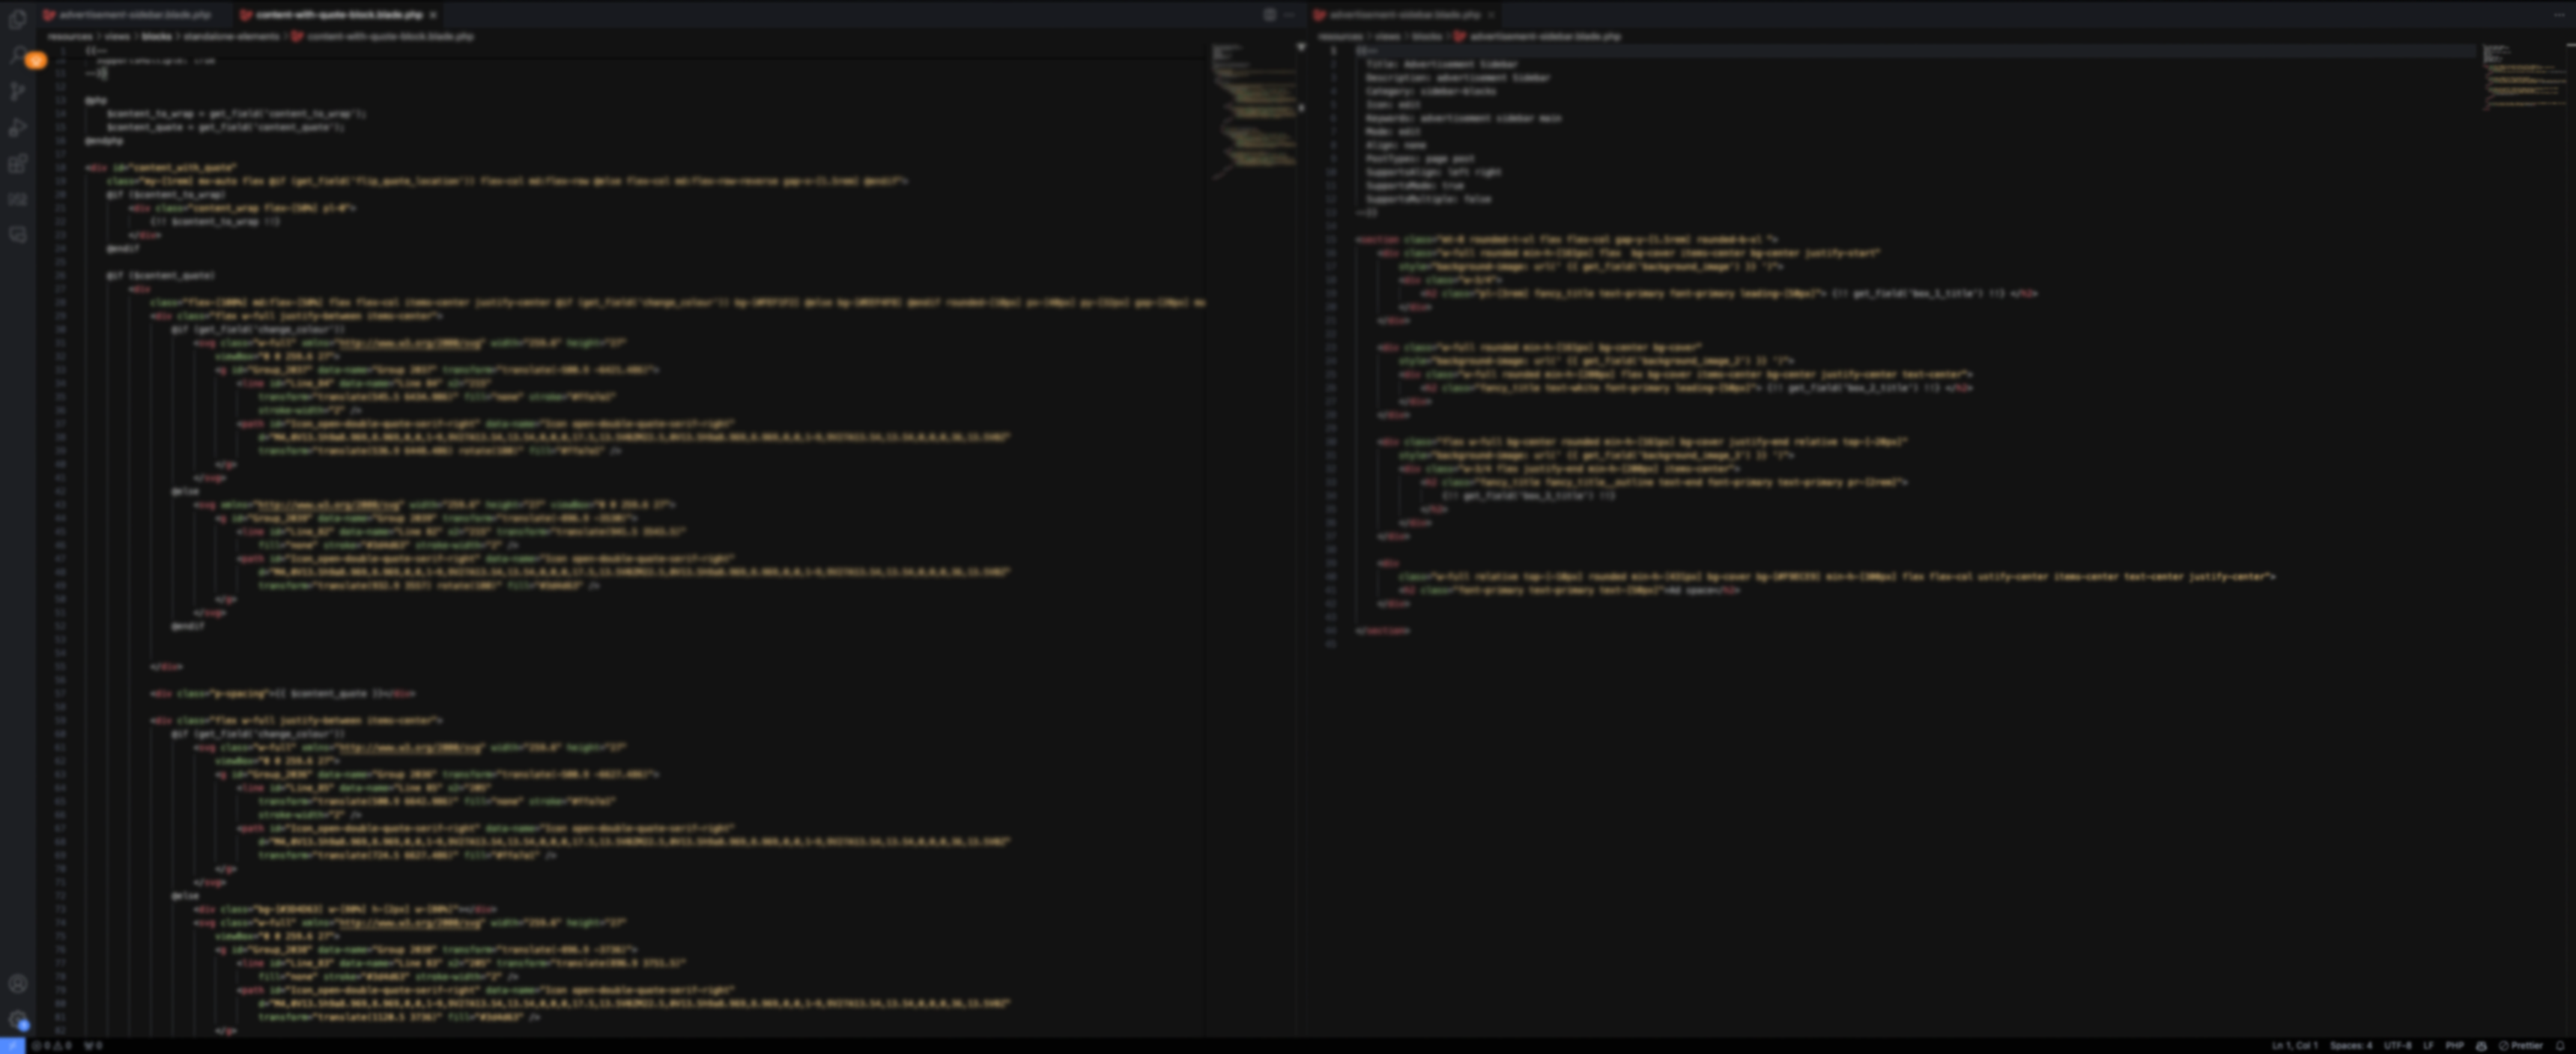Click the 'Title: Advertisement Sidebar' line
Screen dimensions: 2576x1054
[x=1441, y=64]
